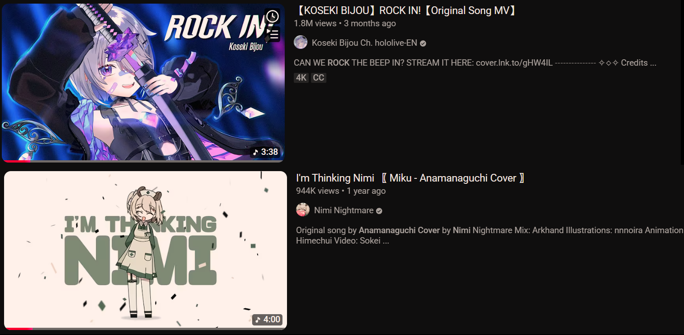Screen dimensions: 684x335
Task: Open I'm Thinking Nimi video title
Action: (x=411, y=178)
